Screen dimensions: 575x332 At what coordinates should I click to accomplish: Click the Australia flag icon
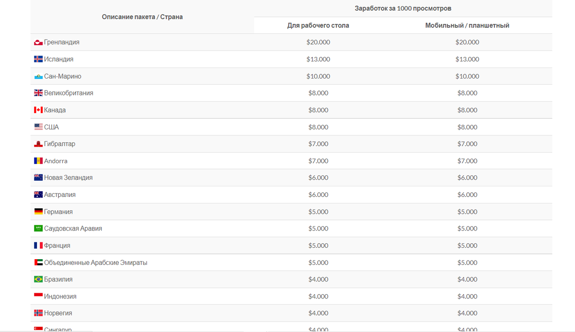click(38, 195)
